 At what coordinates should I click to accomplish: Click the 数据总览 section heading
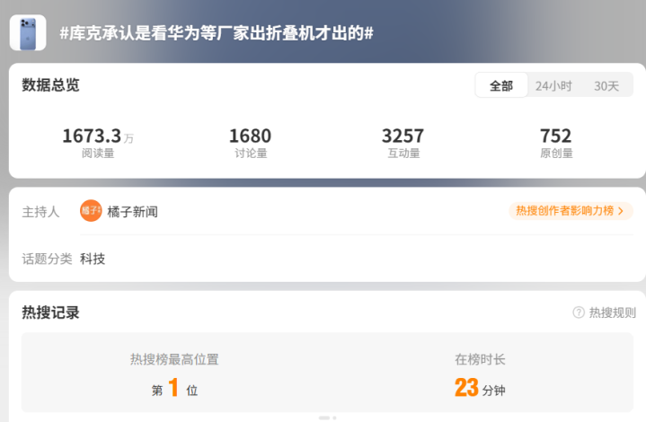(50, 84)
